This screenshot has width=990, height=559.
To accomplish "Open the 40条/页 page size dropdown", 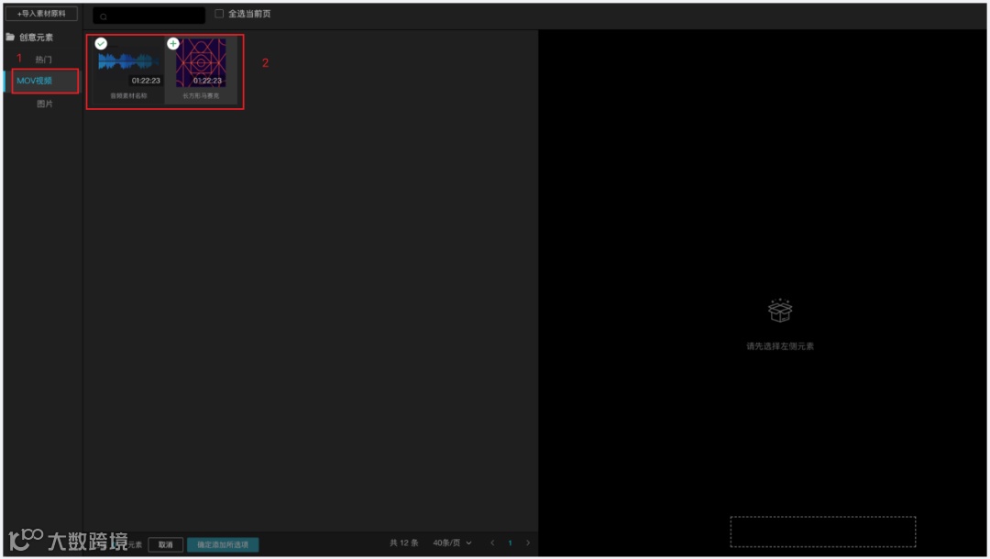I will tap(452, 543).
